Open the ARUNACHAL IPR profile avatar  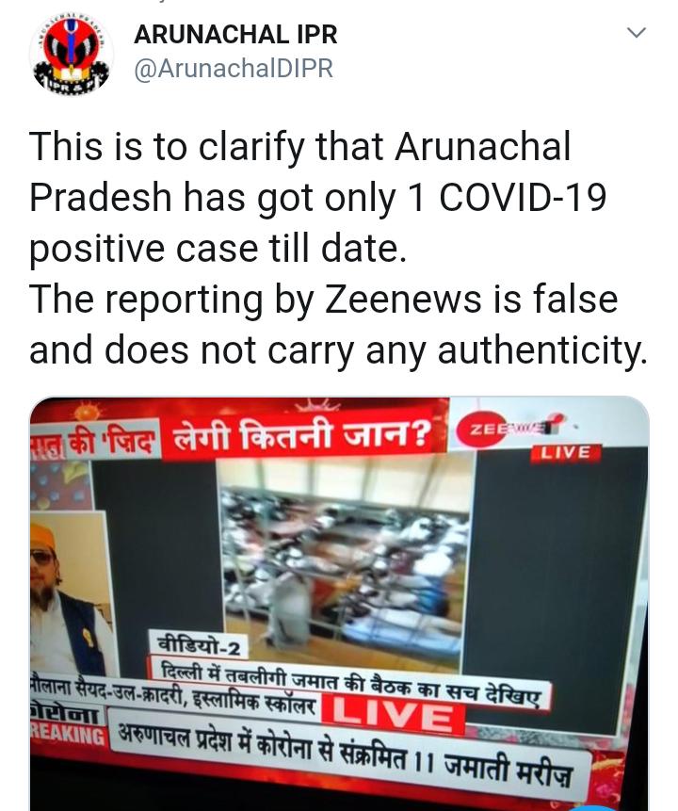tap(71, 55)
